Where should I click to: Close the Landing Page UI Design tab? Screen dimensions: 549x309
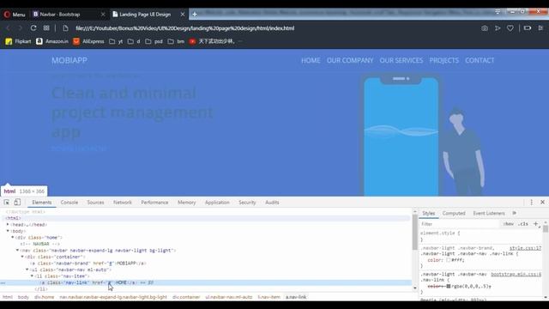point(183,15)
